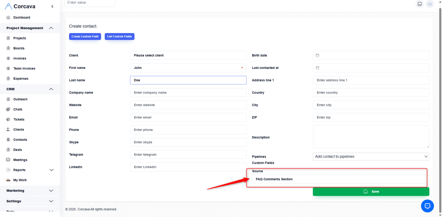Click calendar icon in Last contacted at field

tap(317, 68)
